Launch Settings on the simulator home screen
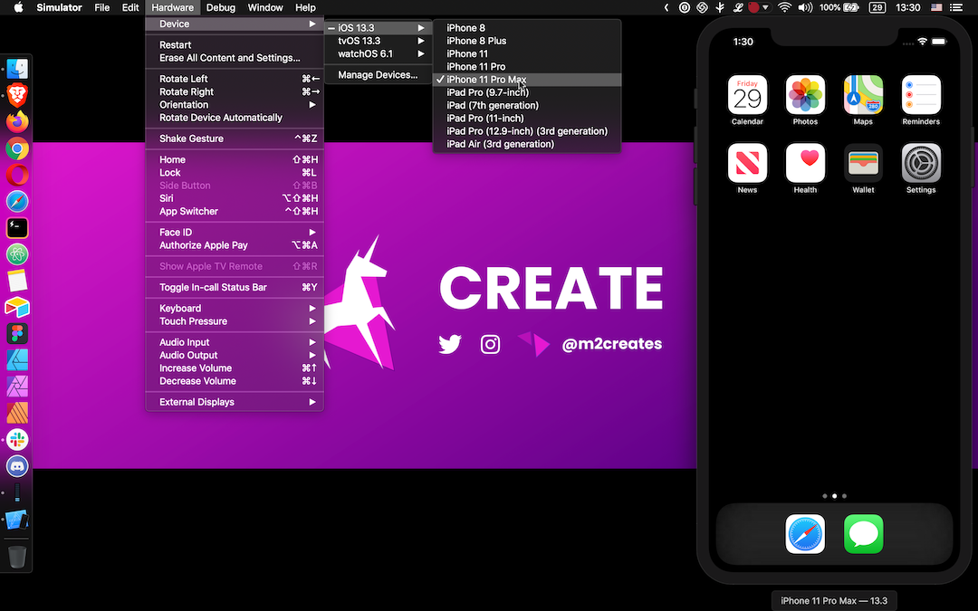 pyautogui.click(x=921, y=163)
